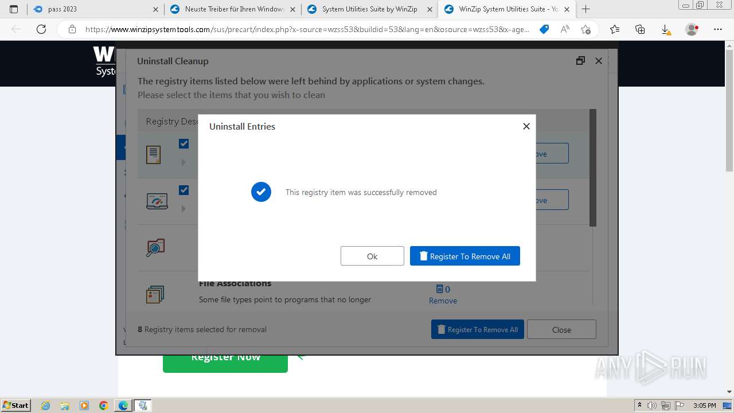734x413 pixels.
Task: Refresh the current page
Action: (41, 29)
